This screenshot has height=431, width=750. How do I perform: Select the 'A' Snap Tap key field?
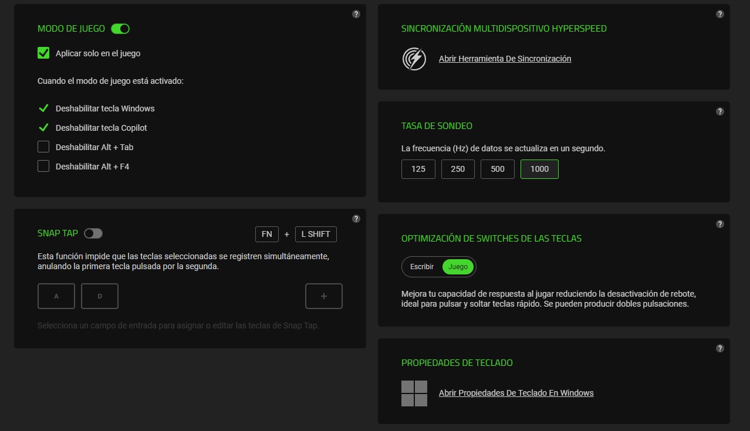tap(56, 296)
